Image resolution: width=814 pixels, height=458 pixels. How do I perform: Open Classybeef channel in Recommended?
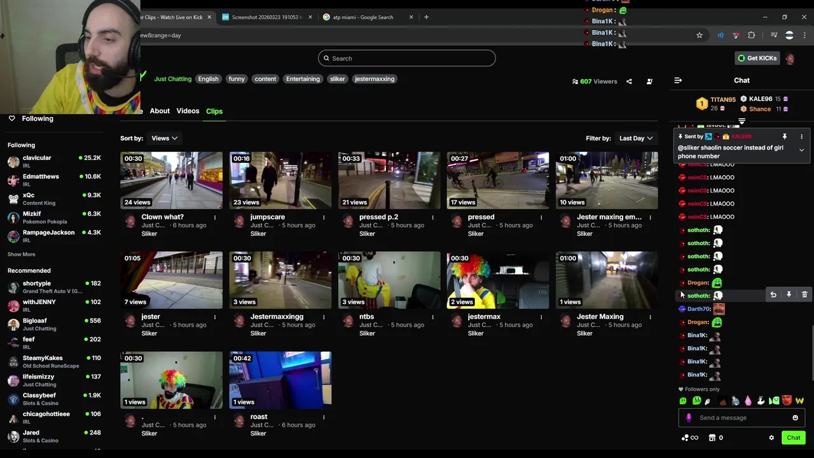click(x=54, y=399)
